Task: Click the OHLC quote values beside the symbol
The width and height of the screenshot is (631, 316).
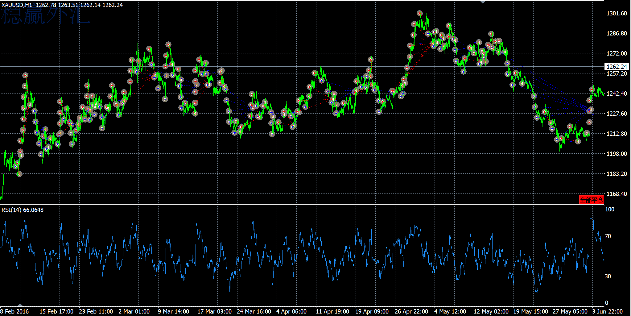Action: (x=79, y=5)
